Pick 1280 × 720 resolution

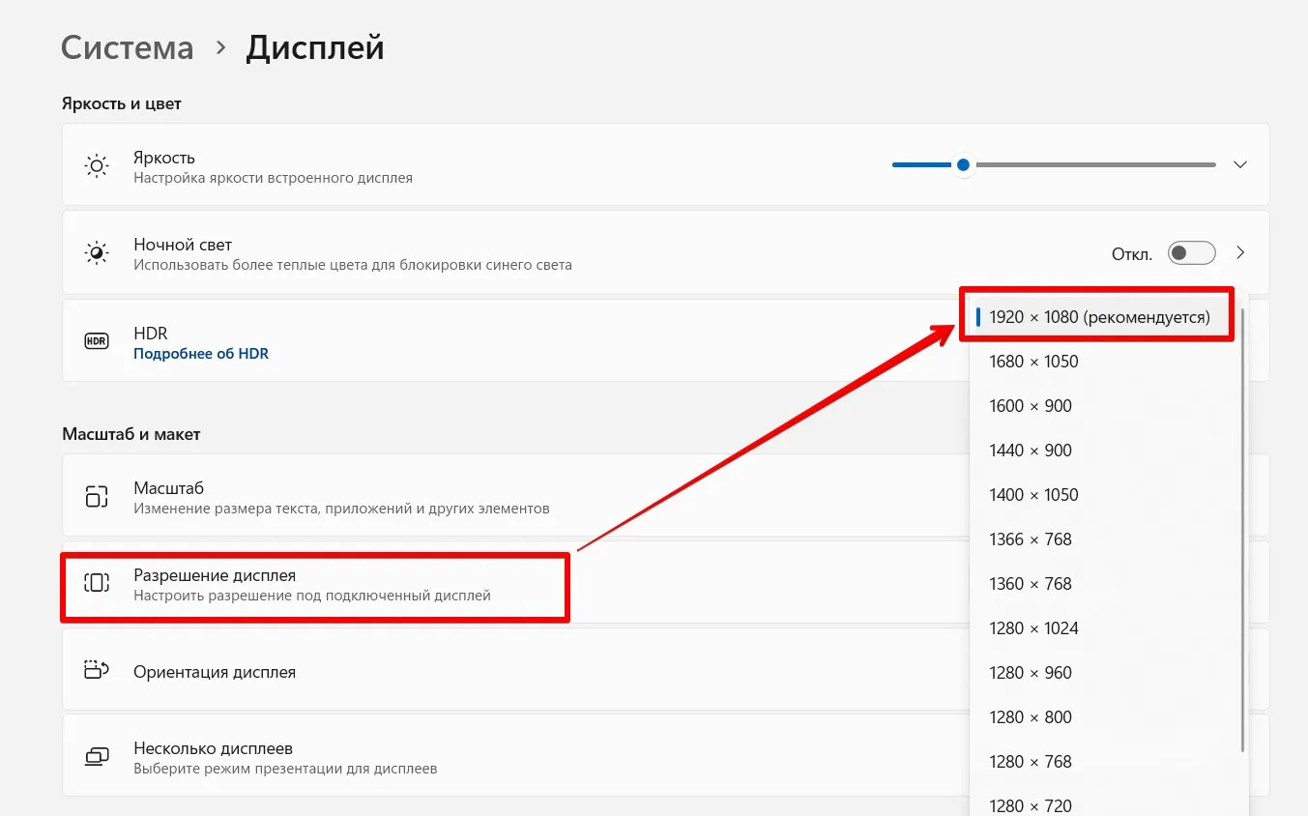point(1031,804)
